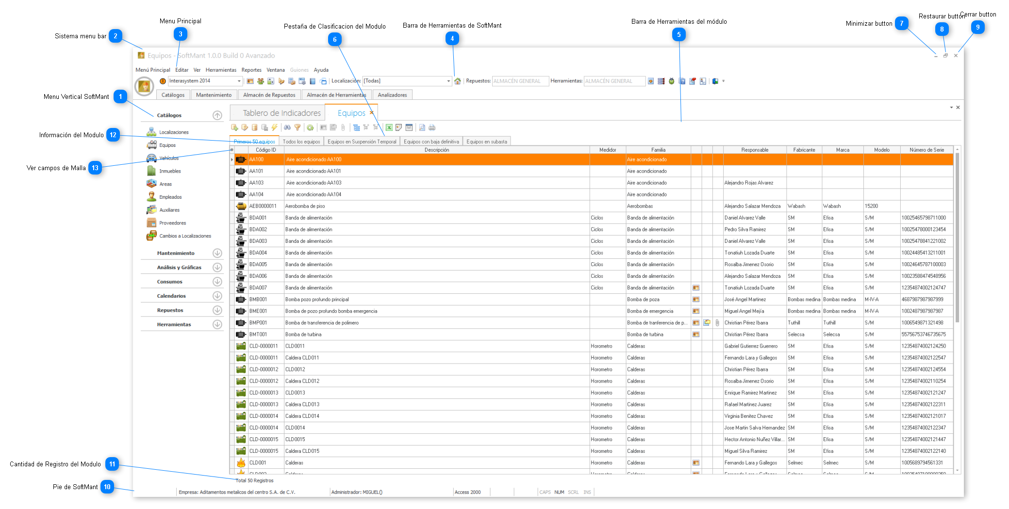Screen dimensions: 1009x509
Task: Click the funnel filter icon
Action: point(297,127)
